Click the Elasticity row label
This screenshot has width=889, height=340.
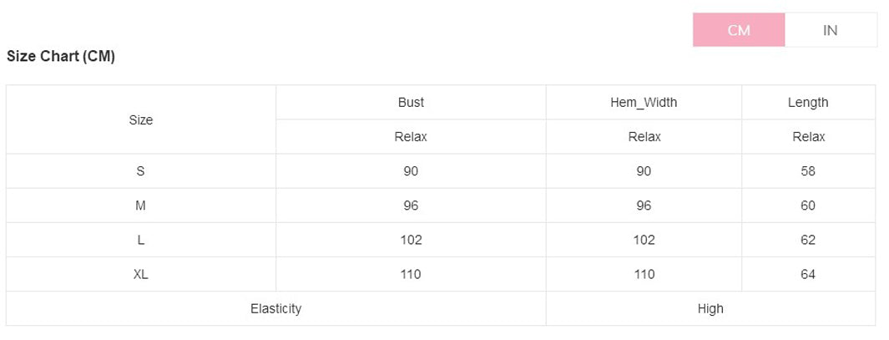pyautogui.click(x=275, y=309)
